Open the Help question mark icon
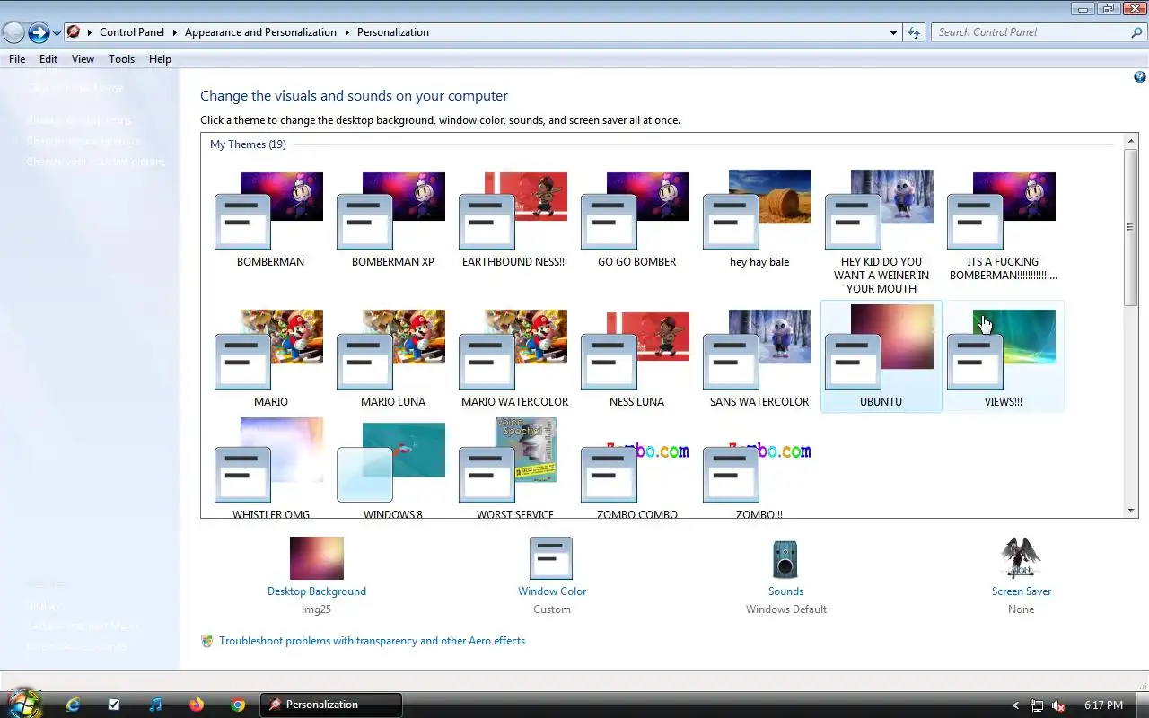1149x718 pixels. click(1140, 78)
